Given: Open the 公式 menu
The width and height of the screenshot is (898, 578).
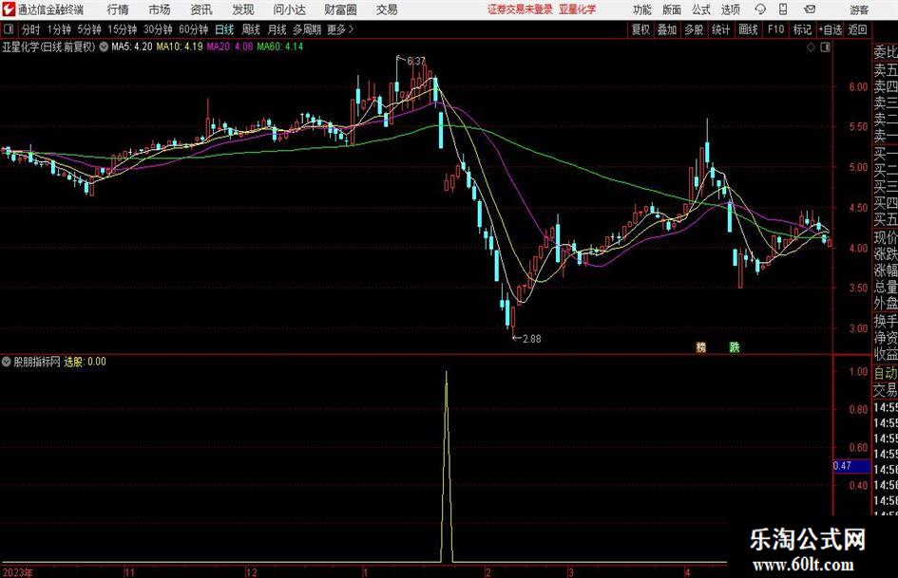Looking at the screenshot, I should [701, 9].
